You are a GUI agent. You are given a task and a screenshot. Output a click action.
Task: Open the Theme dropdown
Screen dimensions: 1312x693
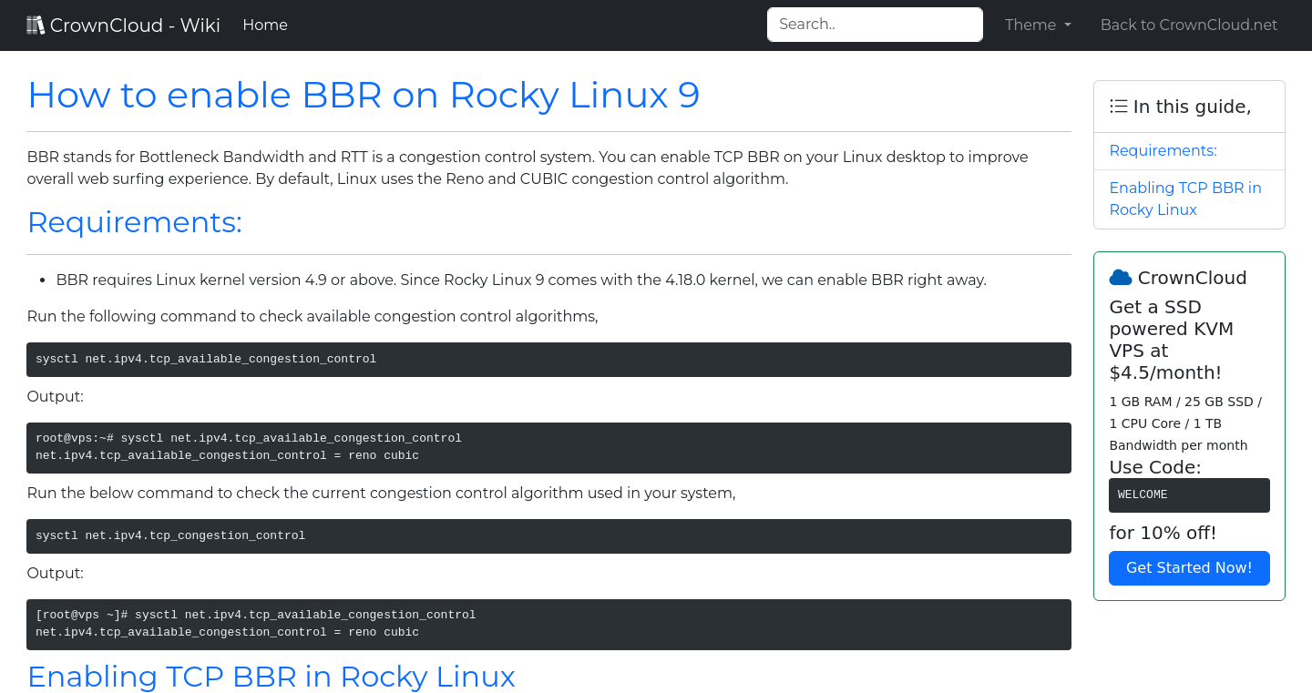coord(1038,25)
